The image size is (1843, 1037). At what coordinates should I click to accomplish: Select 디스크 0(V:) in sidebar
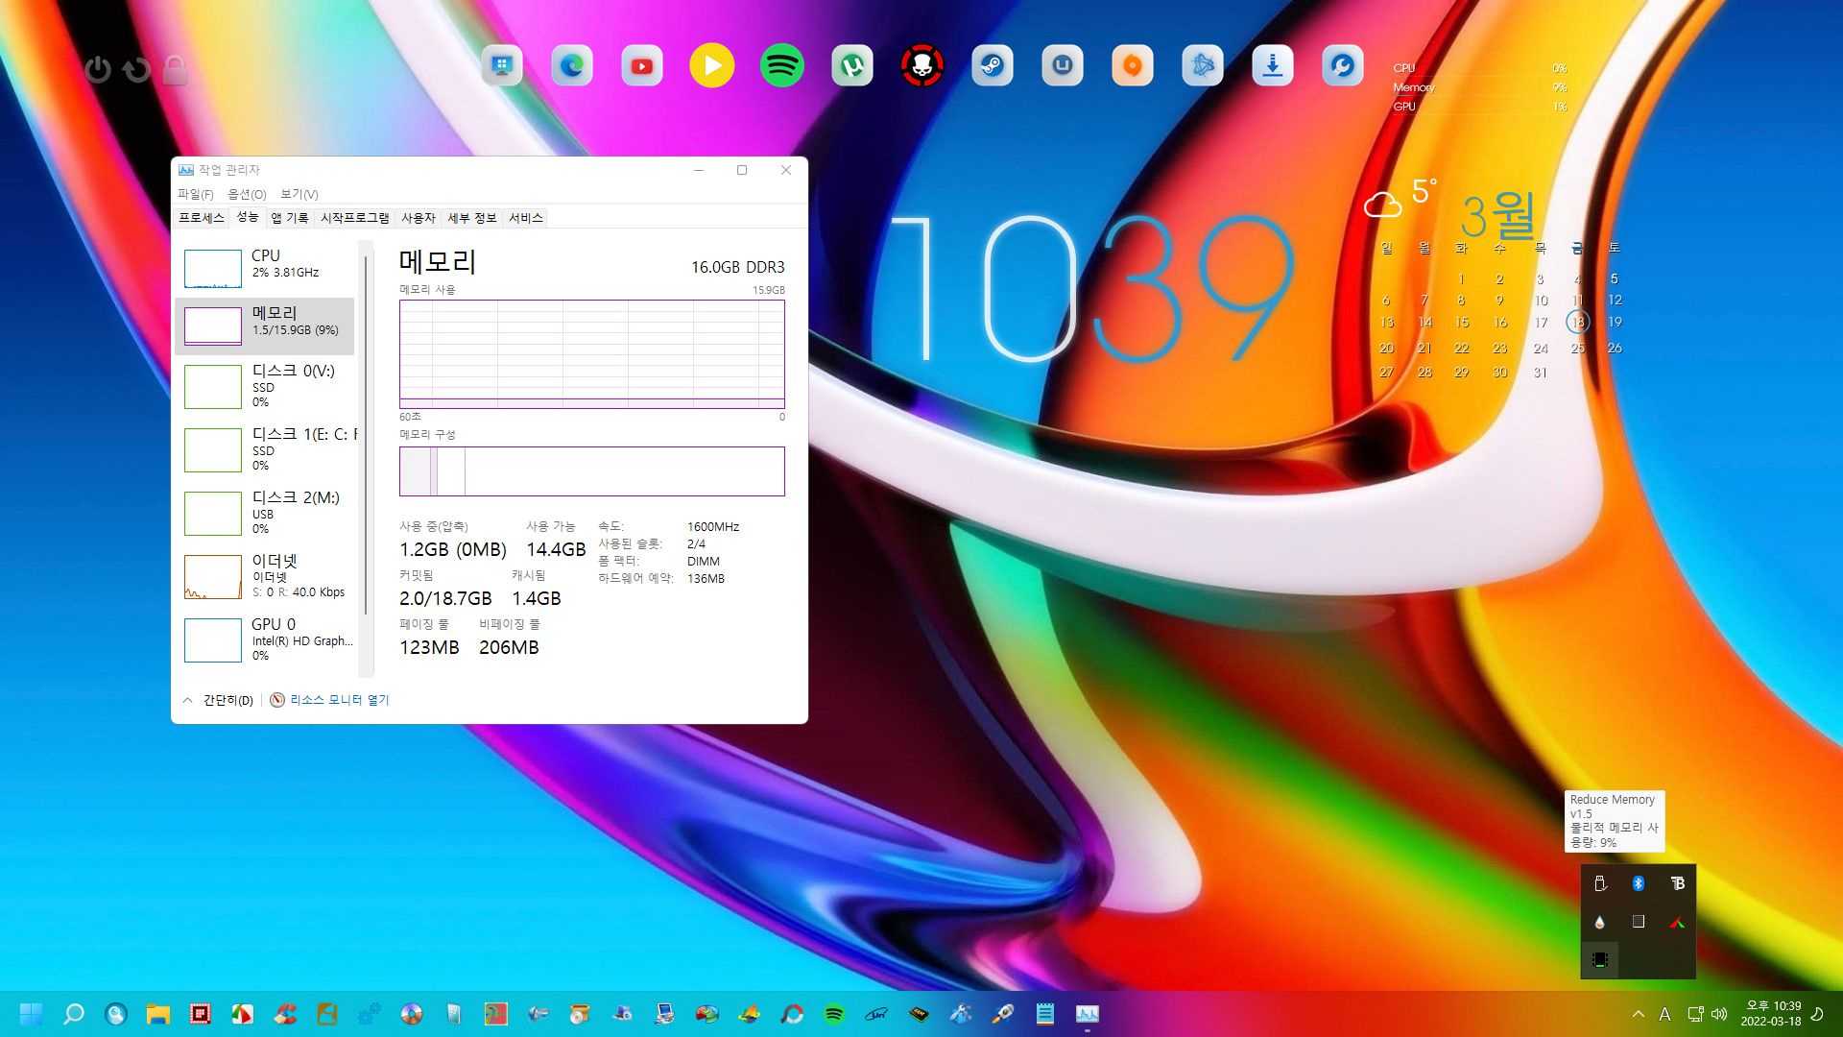coord(265,386)
